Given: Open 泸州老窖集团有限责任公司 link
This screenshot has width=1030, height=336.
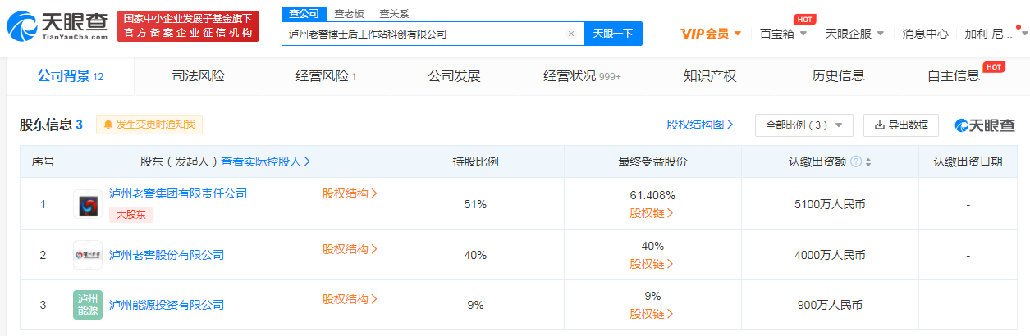Looking at the screenshot, I should tap(178, 193).
